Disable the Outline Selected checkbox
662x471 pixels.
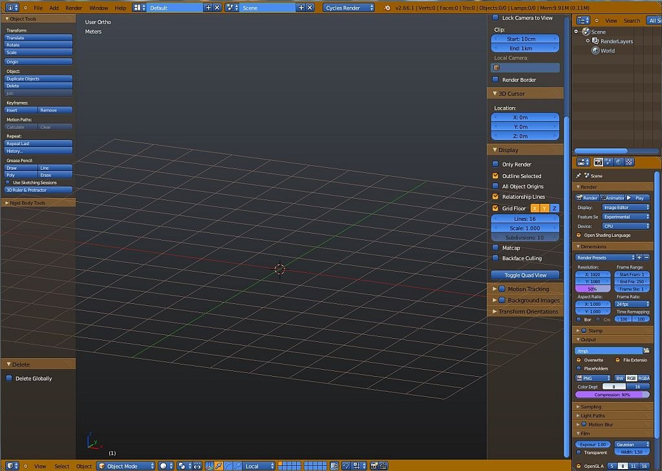point(496,175)
